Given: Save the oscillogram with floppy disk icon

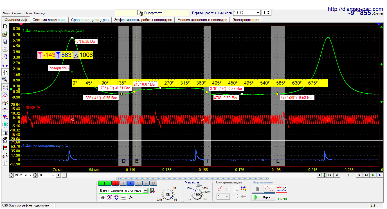Looking at the screenshot, I should pyautogui.click(x=5, y=42).
